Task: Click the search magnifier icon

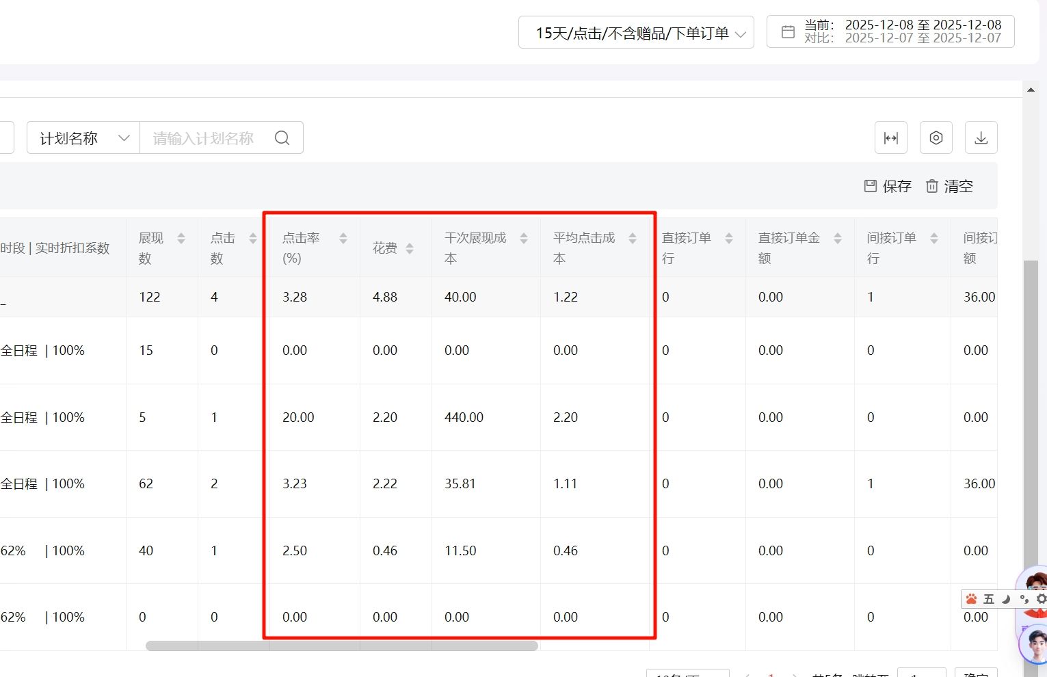Action: pyautogui.click(x=282, y=138)
